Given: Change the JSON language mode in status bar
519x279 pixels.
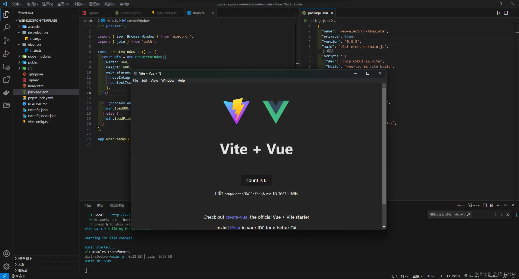Looking at the screenshot, I should click(x=453, y=276).
